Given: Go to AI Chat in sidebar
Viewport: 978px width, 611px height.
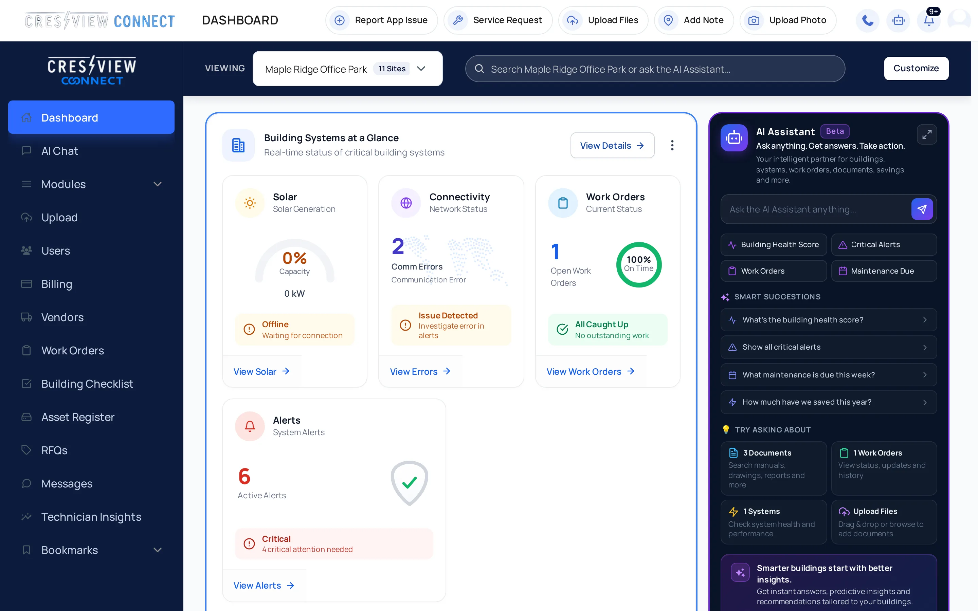Looking at the screenshot, I should [x=91, y=151].
